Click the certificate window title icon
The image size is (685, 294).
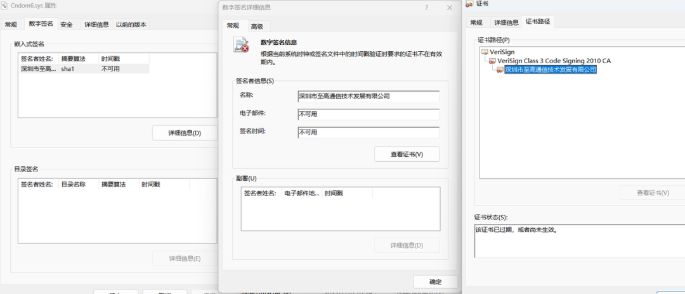(x=469, y=4)
